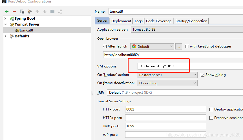Click the empty AJP port field
This screenshot has height=140, width=243.
pos(166,134)
